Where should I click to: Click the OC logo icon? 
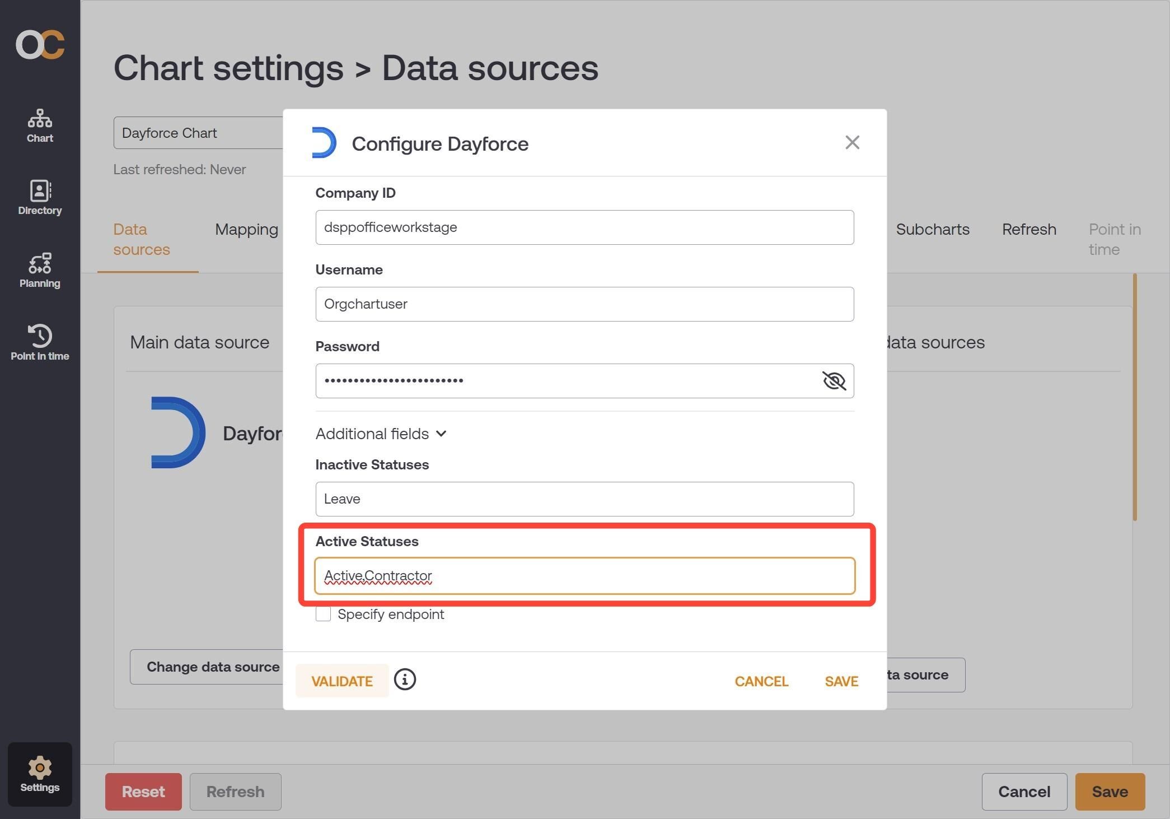coord(40,44)
